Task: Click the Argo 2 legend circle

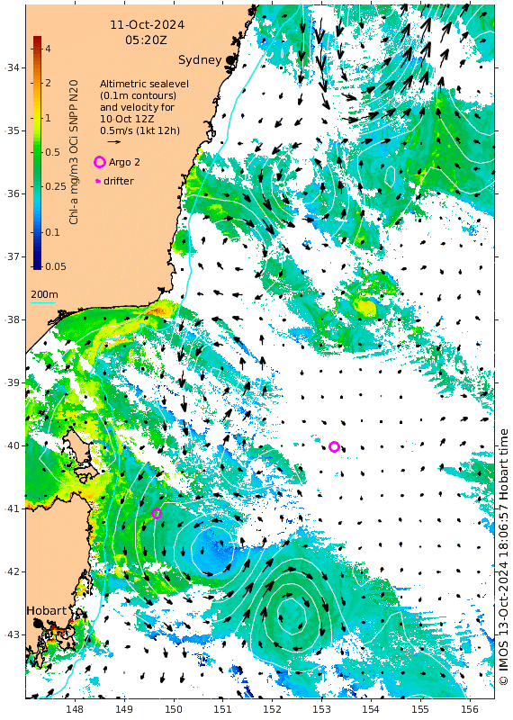Action: pos(100,162)
